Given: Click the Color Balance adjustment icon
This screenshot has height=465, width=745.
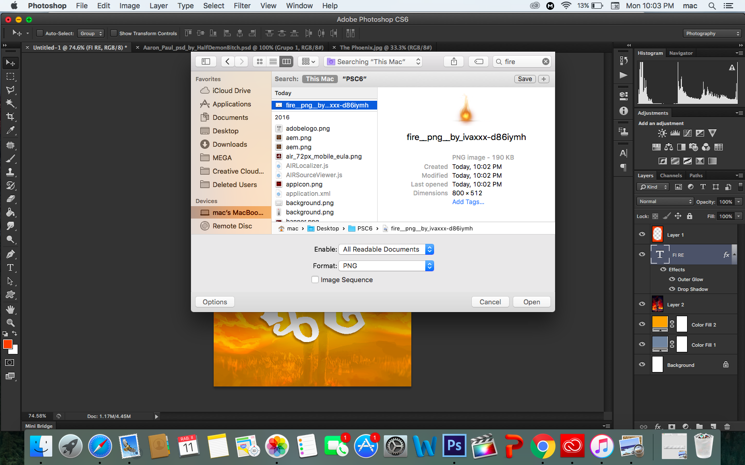Looking at the screenshot, I should coord(668,147).
